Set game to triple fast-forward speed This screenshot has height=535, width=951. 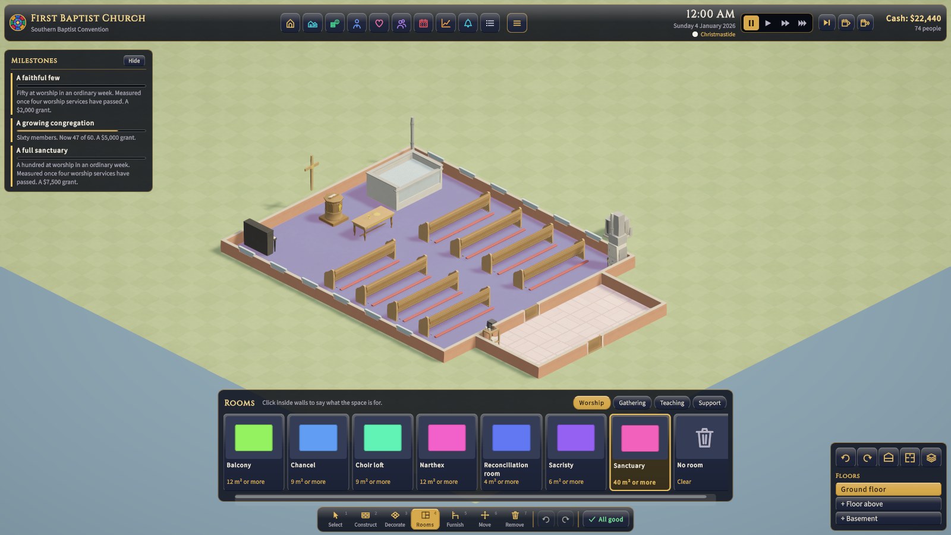click(802, 23)
